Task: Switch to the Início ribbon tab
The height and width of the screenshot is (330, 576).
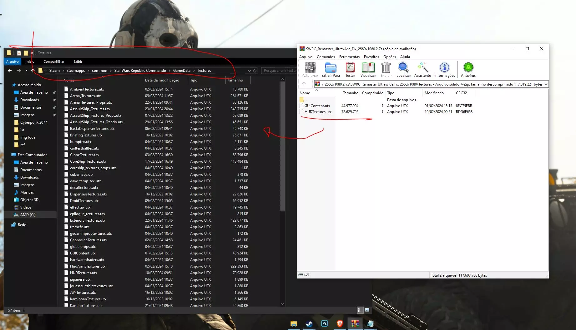Action: (x=30, y=62)
